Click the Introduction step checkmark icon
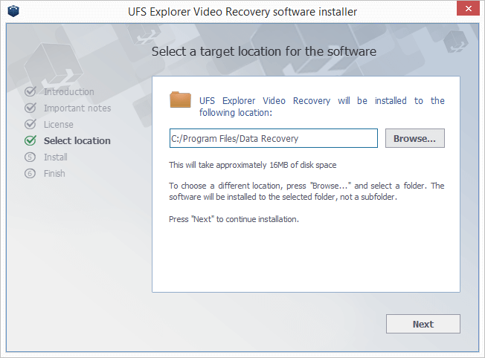 click(30, 91)
